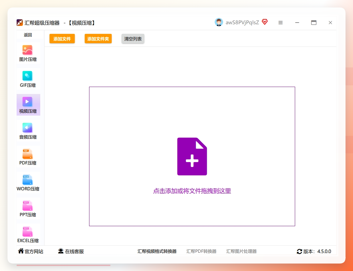Open the 图片压缩 image compression tool
This screenshot has width=353, height=271.
tap(28, 53)
